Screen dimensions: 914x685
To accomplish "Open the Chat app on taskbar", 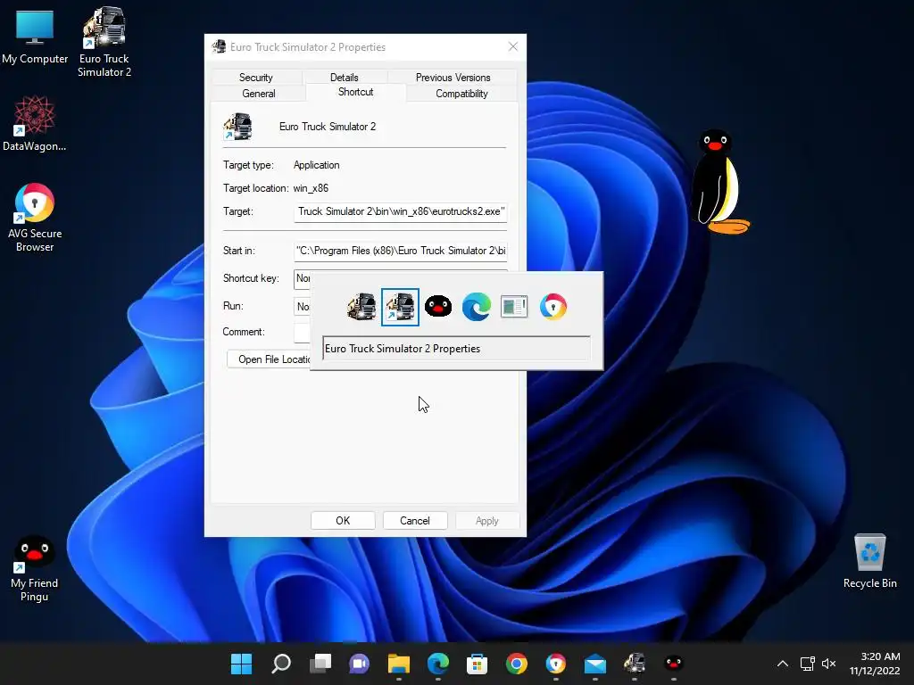I will click(359, 664).
